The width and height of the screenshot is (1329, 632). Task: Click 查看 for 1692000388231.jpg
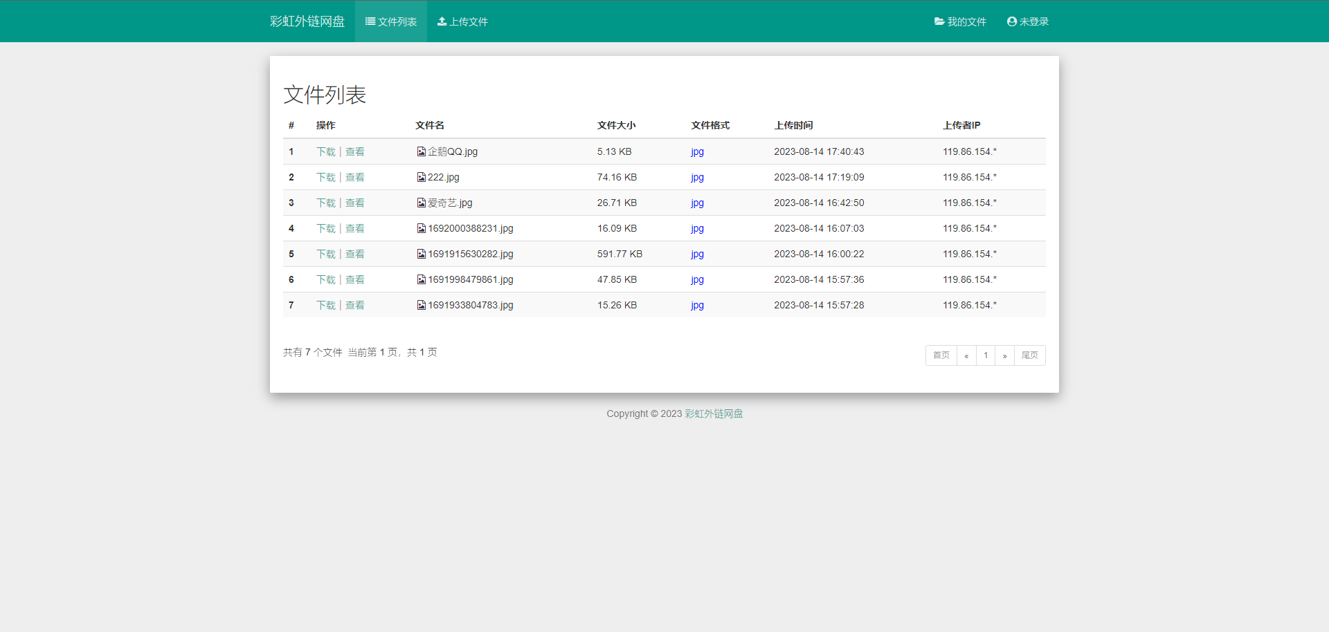coord(355,228)
